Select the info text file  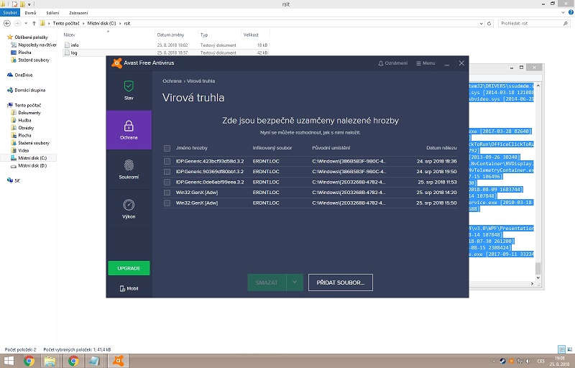[75, 45]
